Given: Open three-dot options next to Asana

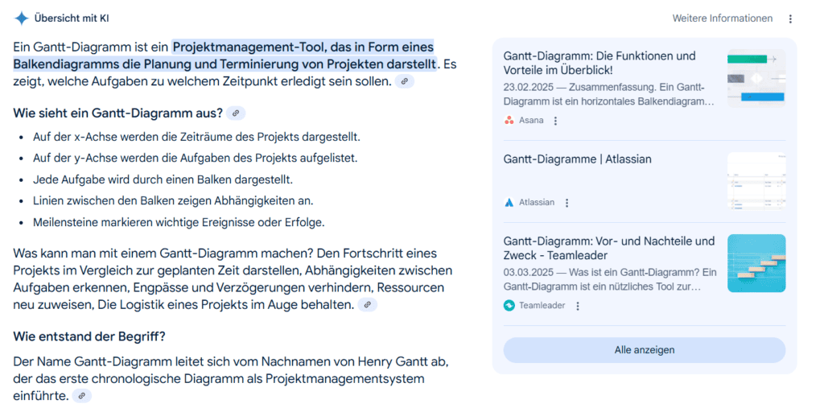Looking at the screenshot, I should coord(555,121).
